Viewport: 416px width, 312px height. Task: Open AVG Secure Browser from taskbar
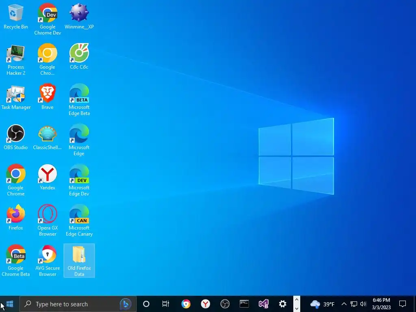coord(186,304)
